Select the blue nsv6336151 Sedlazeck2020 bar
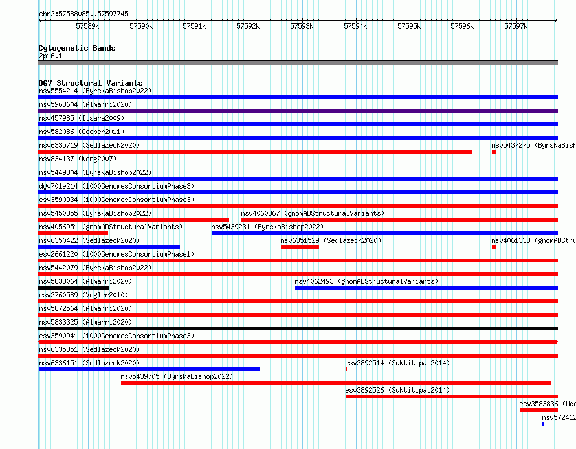The height and width of the screenshot is (449, 576). (150, 369)
